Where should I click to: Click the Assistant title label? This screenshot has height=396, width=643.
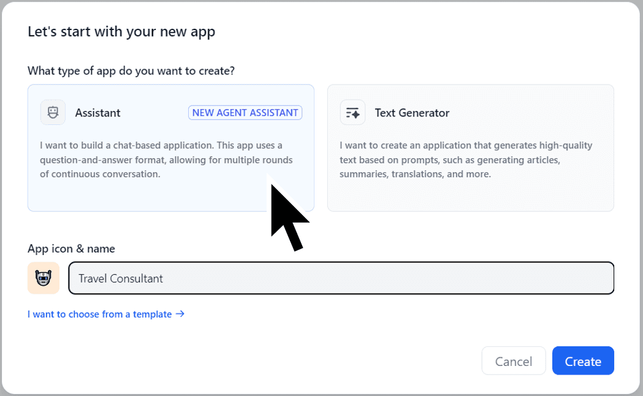(98, 113)
